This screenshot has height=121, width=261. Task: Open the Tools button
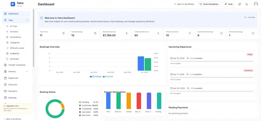229,4
